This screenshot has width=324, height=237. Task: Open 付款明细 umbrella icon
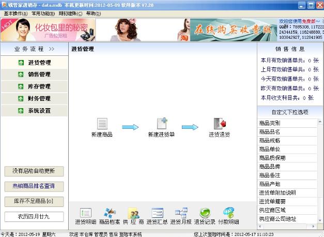tap(229, 213)
